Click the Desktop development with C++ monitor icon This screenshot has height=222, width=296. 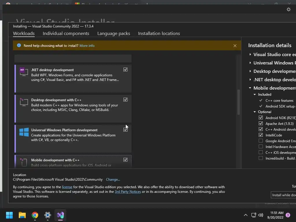pyautogui.click(x=24, y=102)
